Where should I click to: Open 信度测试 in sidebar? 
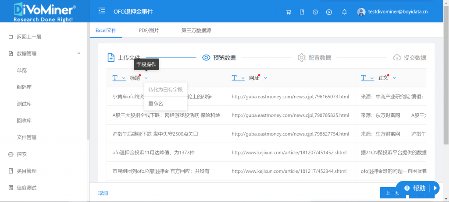tap(27, 188)
